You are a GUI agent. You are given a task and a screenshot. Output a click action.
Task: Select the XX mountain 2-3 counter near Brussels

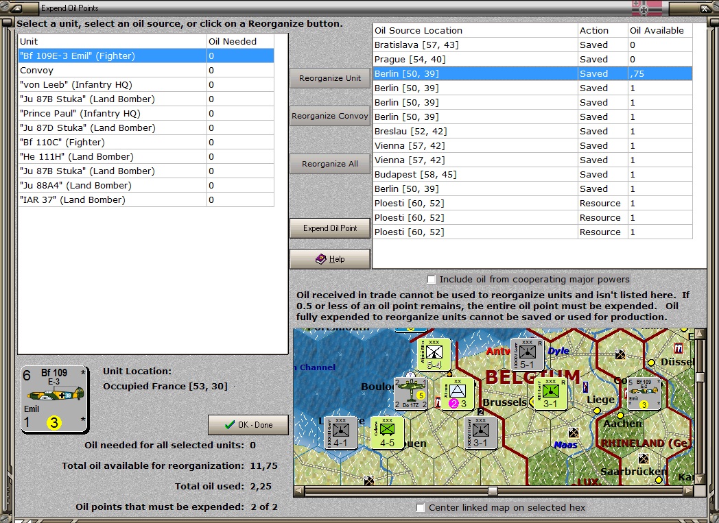[457, 393]
